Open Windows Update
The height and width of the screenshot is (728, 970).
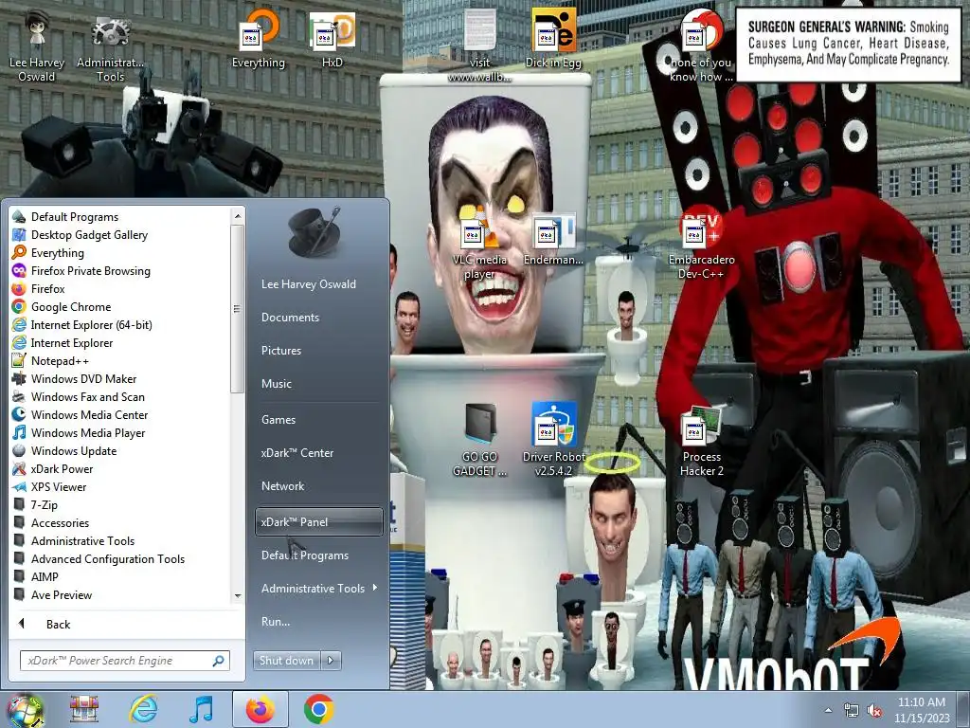pos(74,450)
